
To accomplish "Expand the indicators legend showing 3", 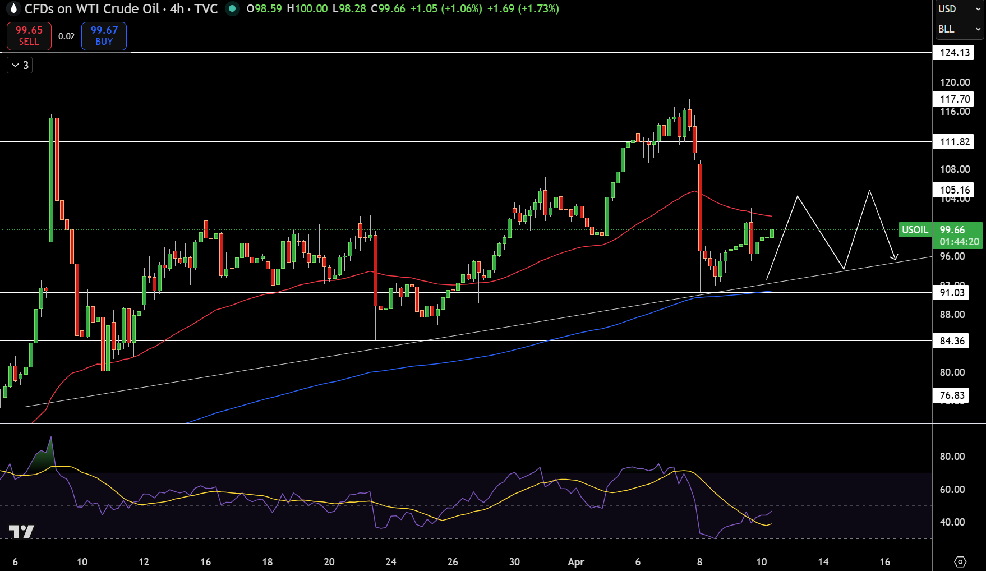I will (x=20, y=65).
